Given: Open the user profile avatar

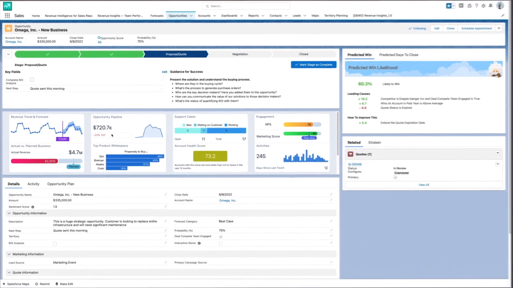Looking at the screenshot, I should [x=500, y=6].
